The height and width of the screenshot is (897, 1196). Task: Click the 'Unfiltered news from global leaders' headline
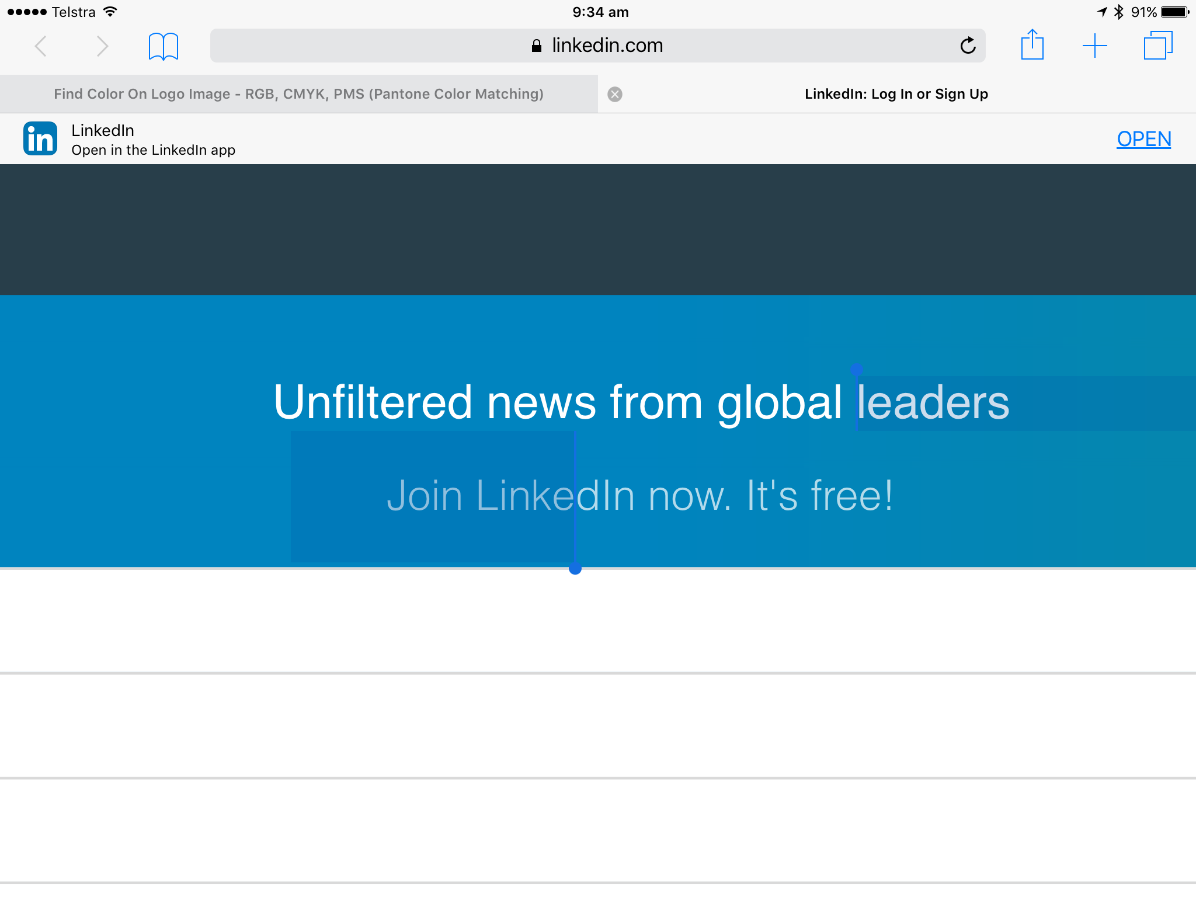click(641, 402)
